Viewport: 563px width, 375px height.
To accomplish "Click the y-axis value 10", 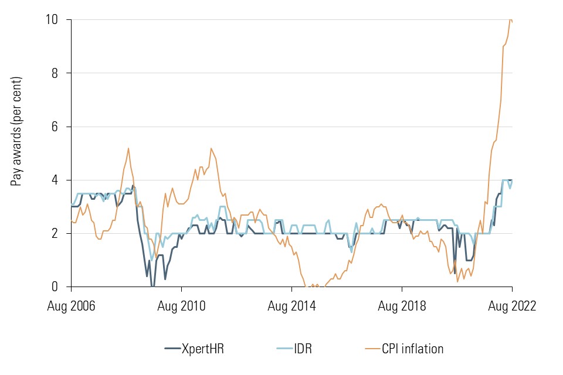I will coord(52,19).
